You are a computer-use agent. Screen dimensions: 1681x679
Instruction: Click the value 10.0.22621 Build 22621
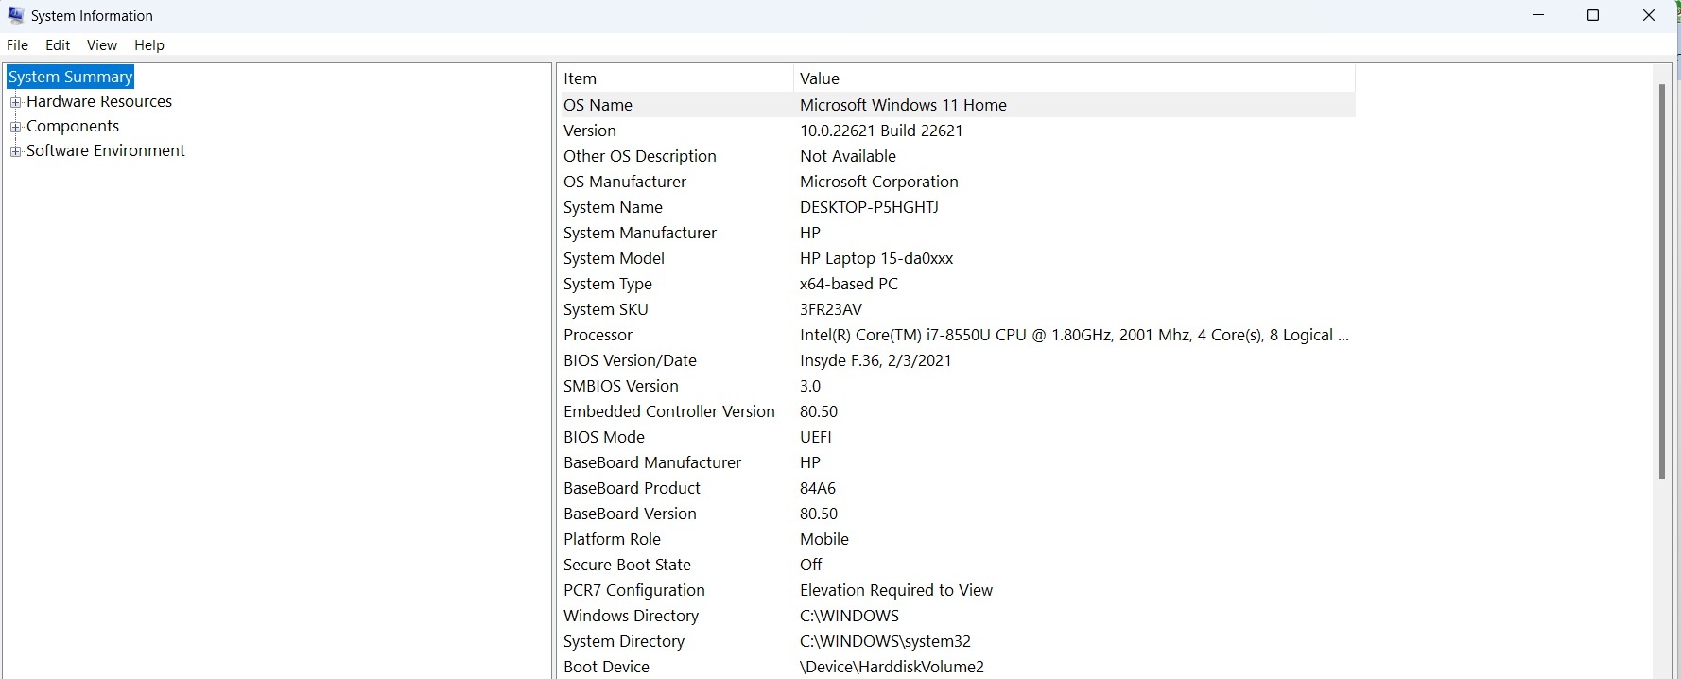(x=881, y=131)
